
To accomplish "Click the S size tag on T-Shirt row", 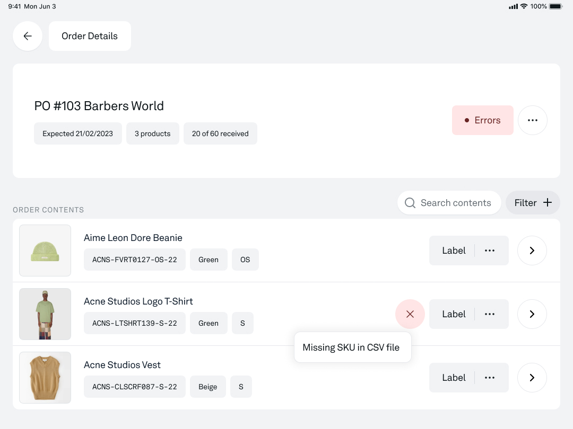I will tap(242, 323).
